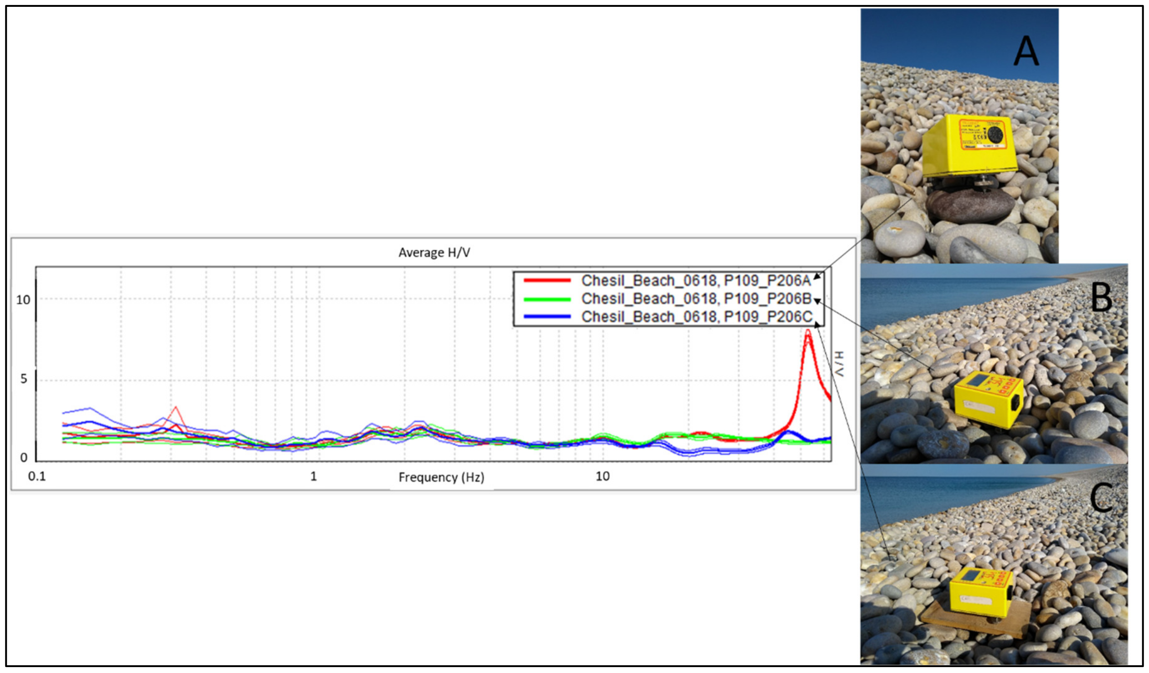Click the y-axis tick value 5
This screenshot has width=1149, height=673.
(x=24, y=379)
